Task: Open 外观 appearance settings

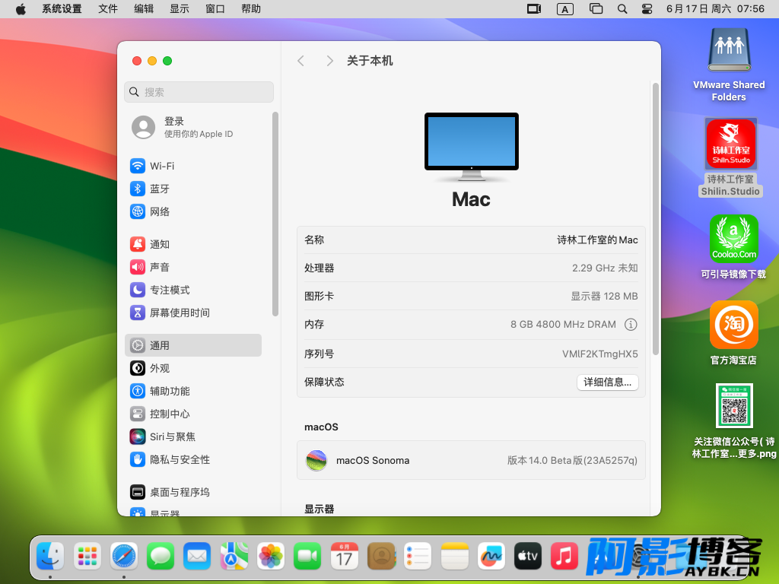Action: point(192,368)
